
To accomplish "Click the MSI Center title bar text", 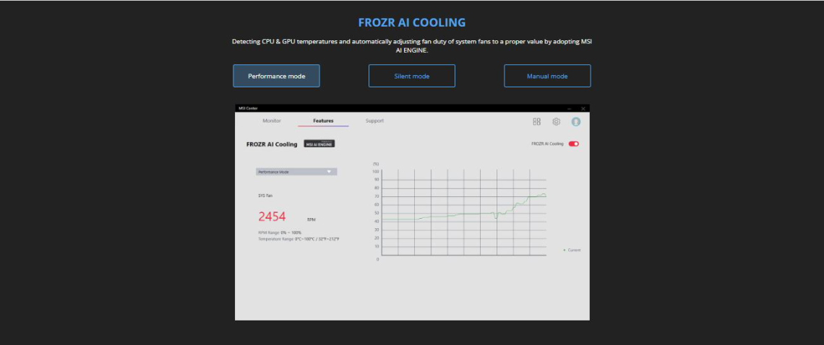I will click(248, 108).
